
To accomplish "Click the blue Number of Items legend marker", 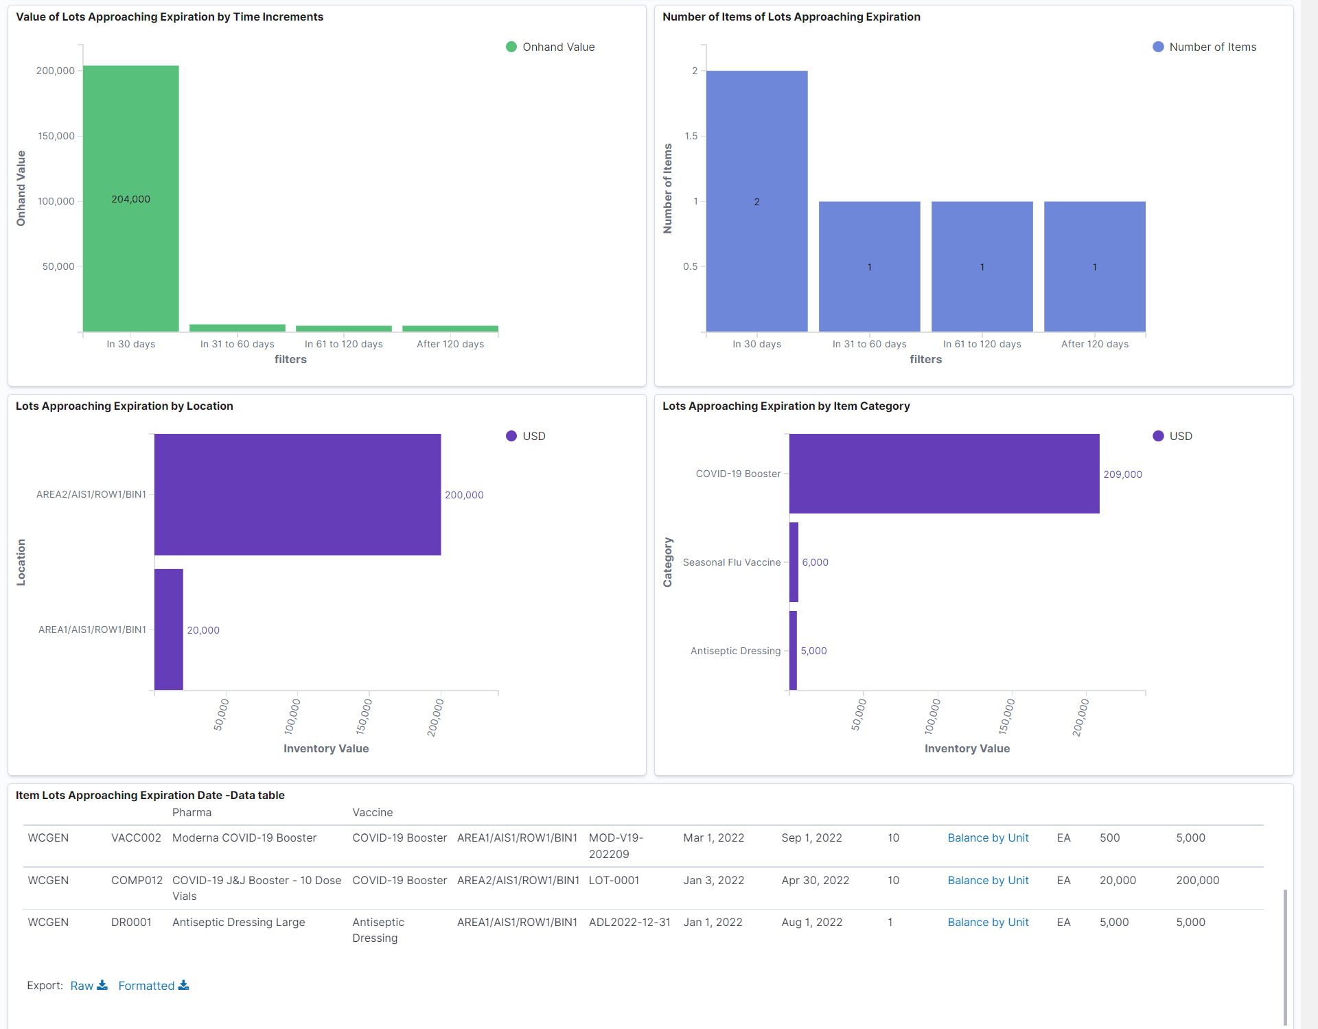I will pos(1158,47).
